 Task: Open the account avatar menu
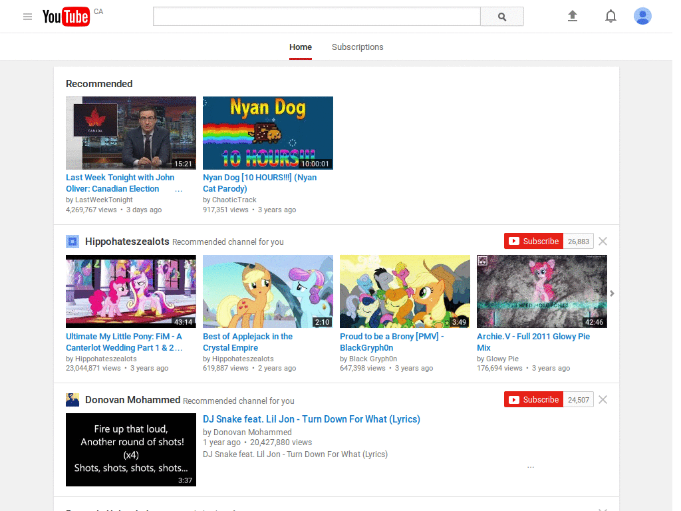pos(642,16)
